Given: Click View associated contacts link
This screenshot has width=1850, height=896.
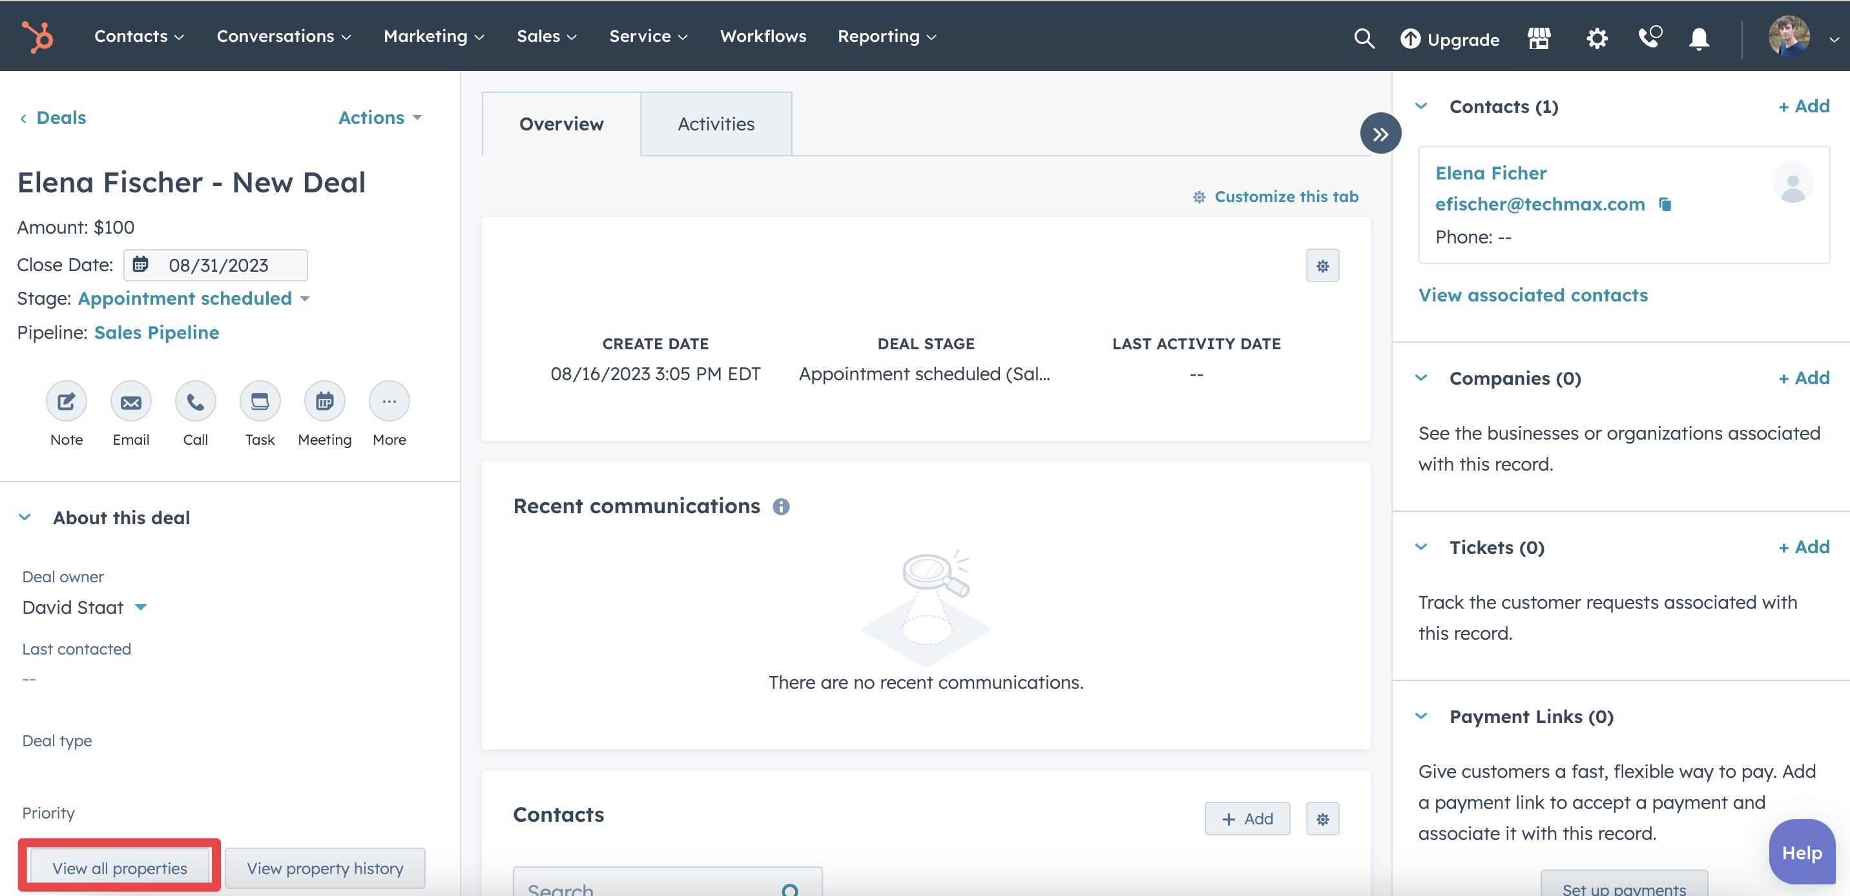Looking at the screenshot, I should (1533, 295).
